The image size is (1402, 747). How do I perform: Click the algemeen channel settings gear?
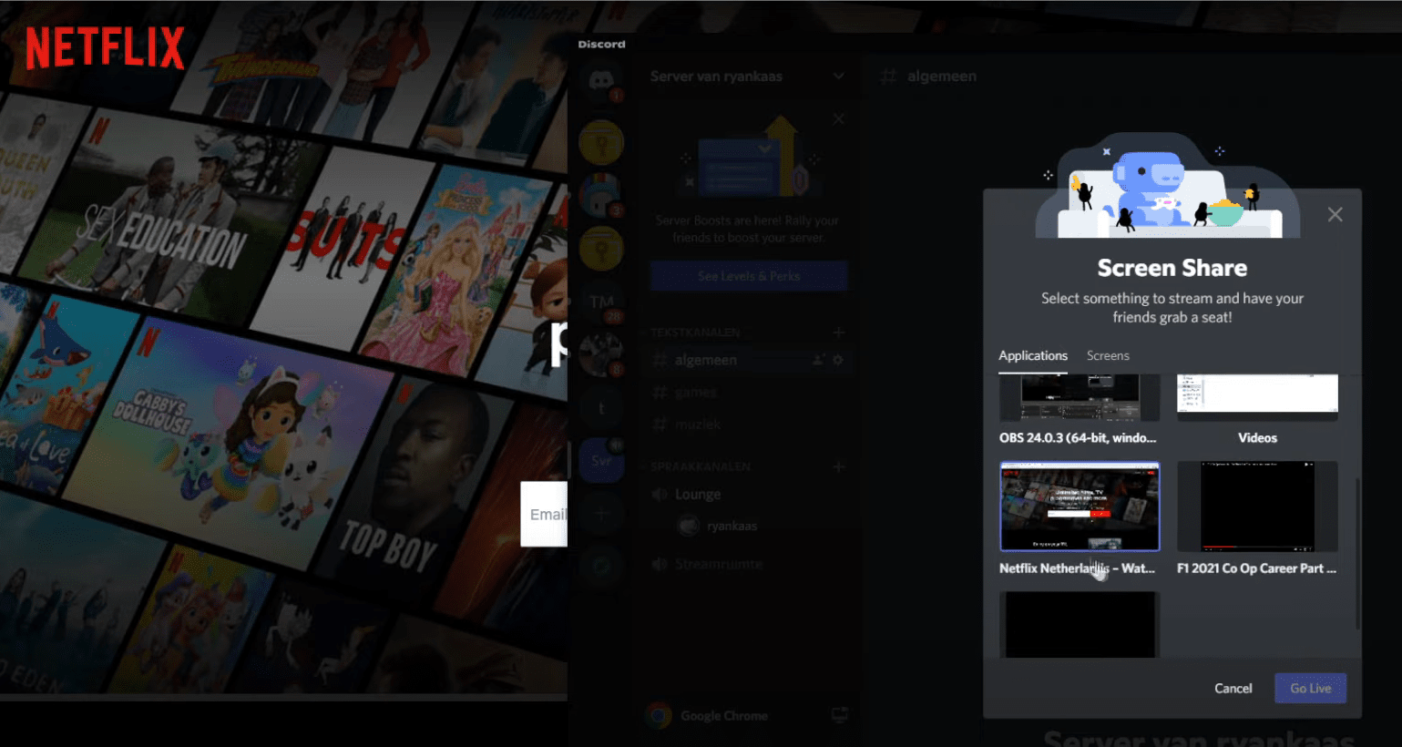point(838,360)
